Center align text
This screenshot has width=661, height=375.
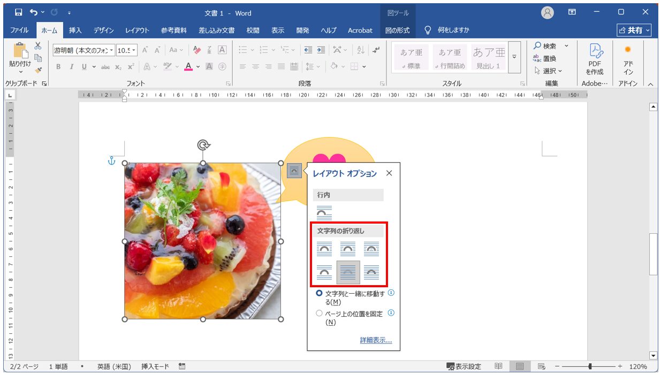(256, 67)
